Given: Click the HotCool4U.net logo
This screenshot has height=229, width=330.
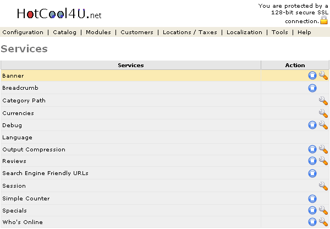Looking at the screenshot, I should tap(51, 14).
